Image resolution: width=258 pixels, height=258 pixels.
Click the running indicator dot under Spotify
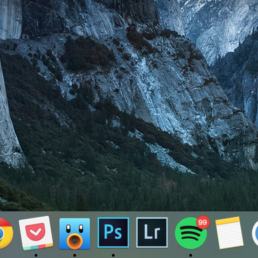pyautogui.click(x=191, y=255)
